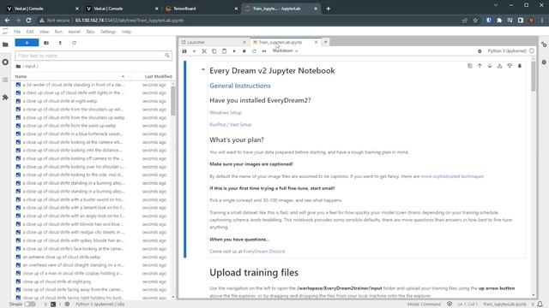Open the Settings menu
The width and height of the screenshot is (549, 308).
pyautogui.click(x=108, y=32)
